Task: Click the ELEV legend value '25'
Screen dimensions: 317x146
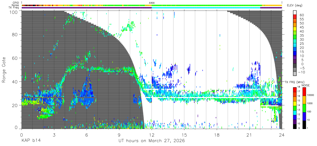Action: point(302,44)
